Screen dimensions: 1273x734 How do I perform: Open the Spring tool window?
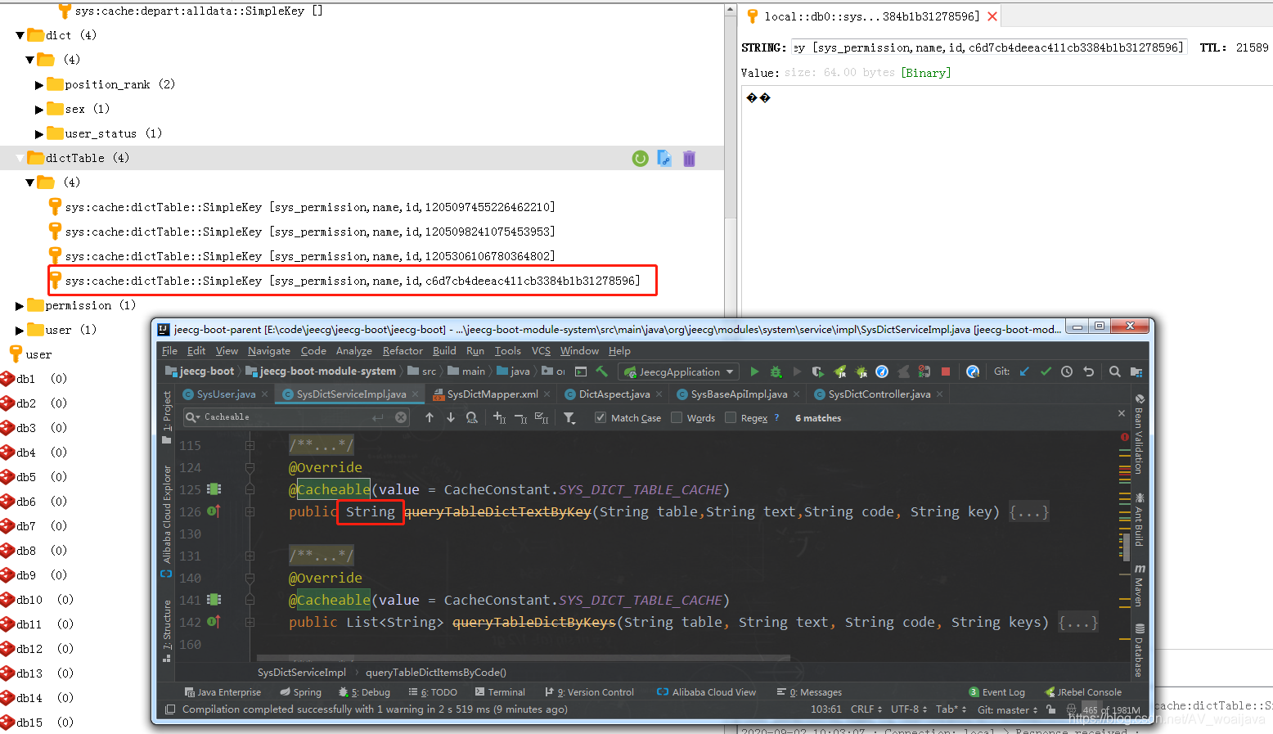tap(300, 692)
